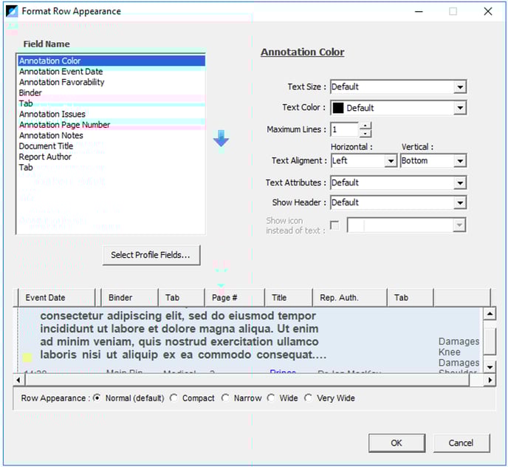Click the Maximum Lines input field
The height and width of the screenshot is (467, 508).
(x=345, y=129)
